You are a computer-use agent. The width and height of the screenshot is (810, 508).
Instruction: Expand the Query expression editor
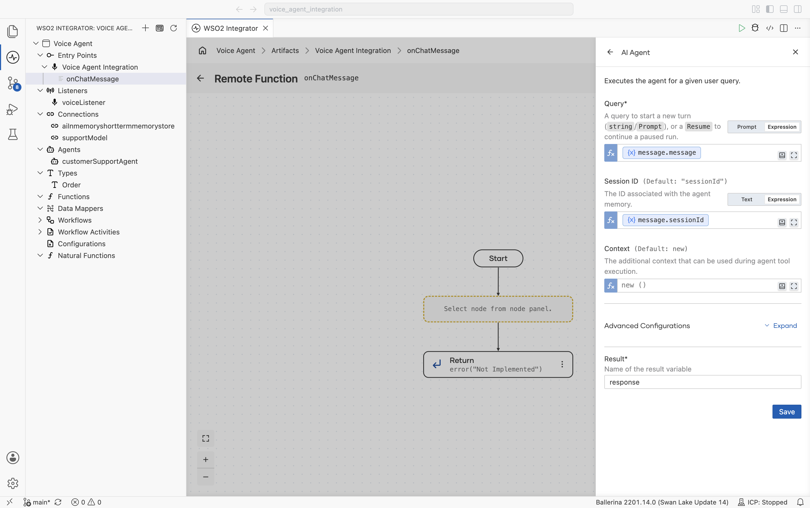click(794, 155)
